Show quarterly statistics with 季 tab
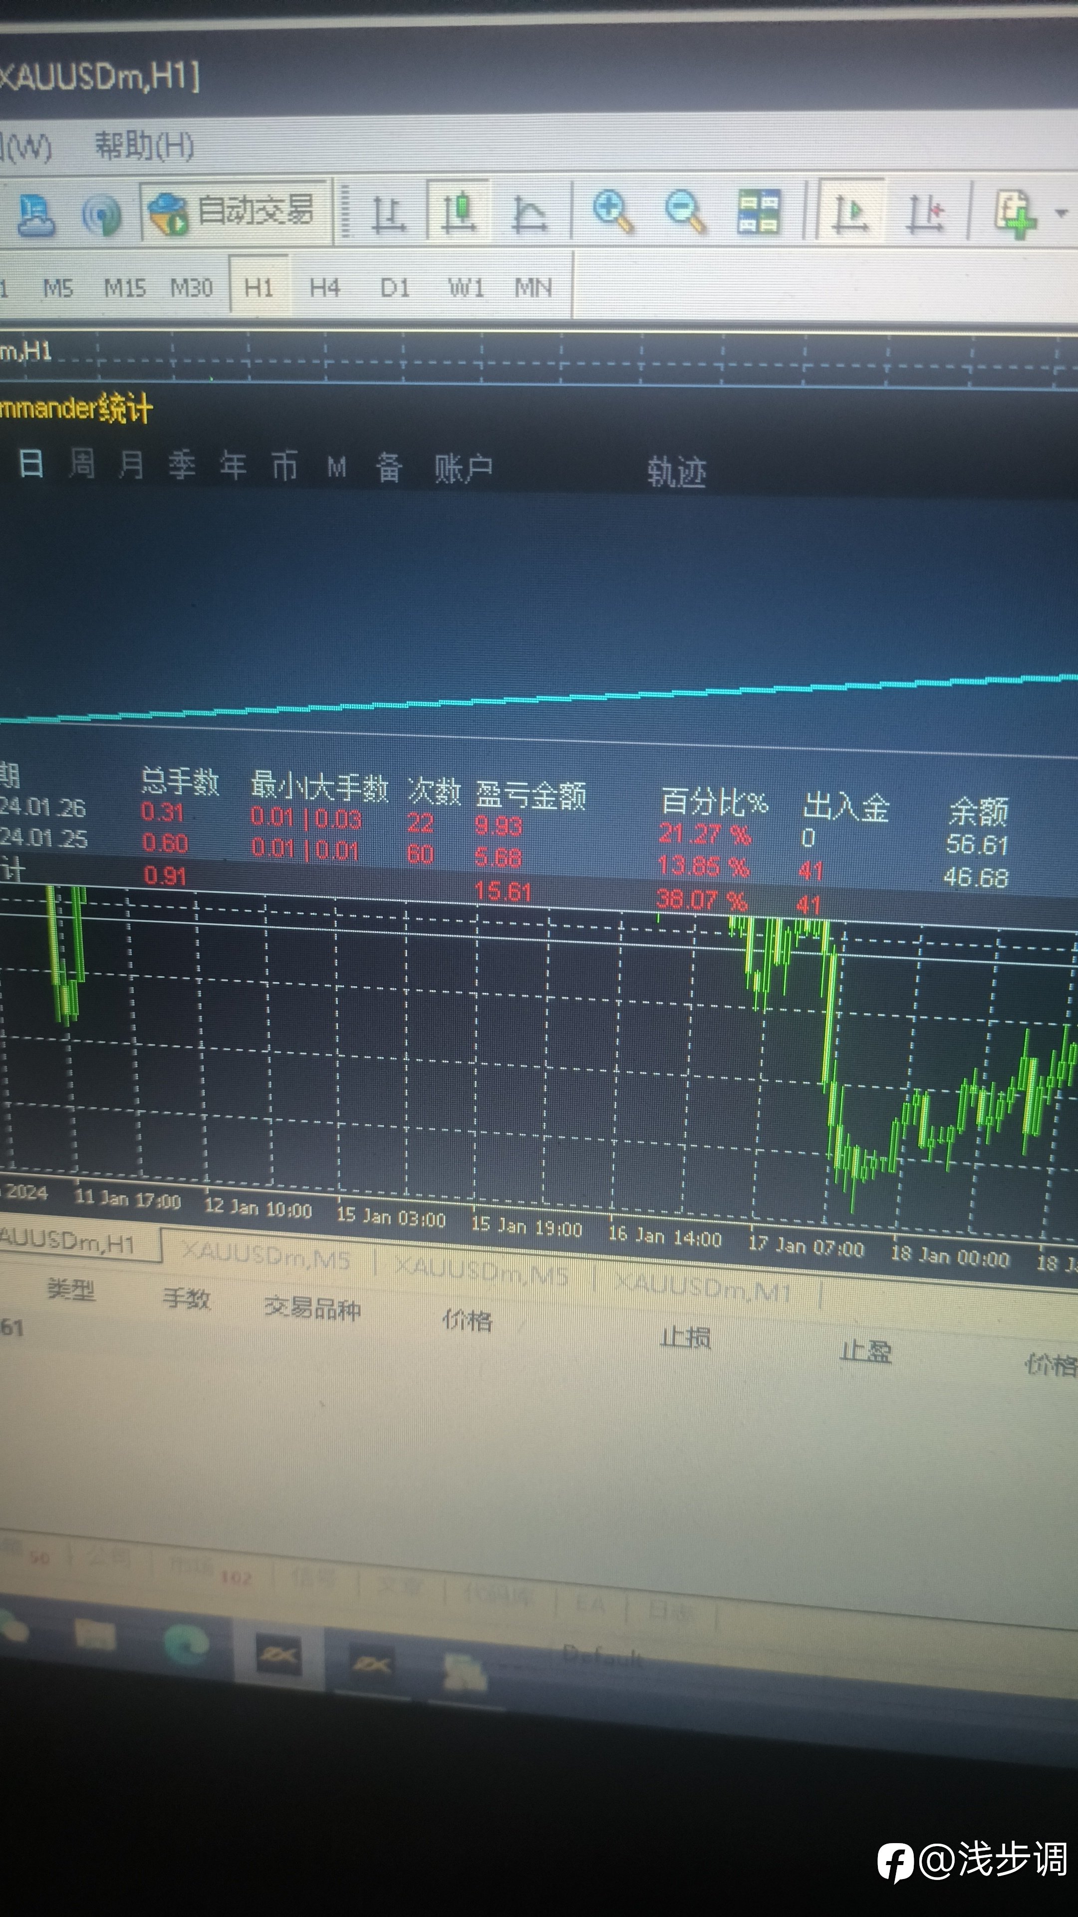Screen dimensions: 1078x1917 (x=182, y=466)
